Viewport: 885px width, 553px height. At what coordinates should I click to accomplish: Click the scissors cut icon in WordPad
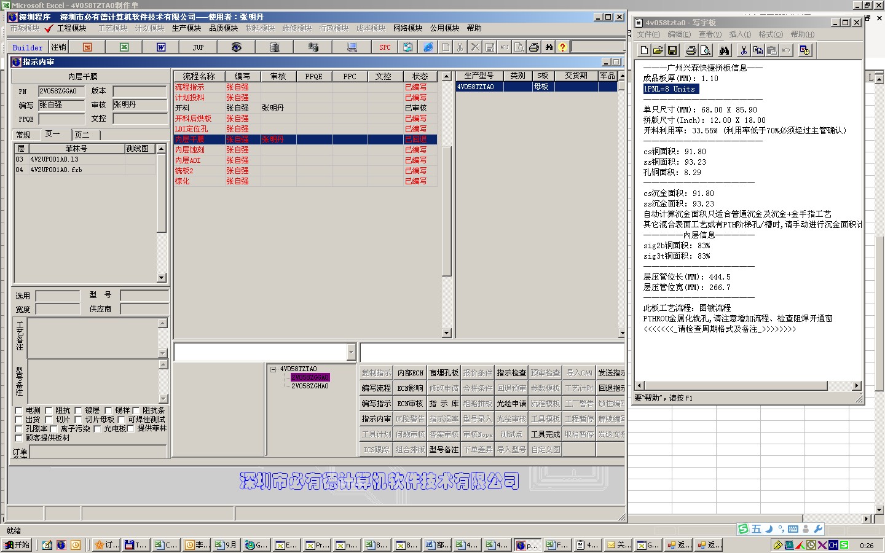[x=744, y=50]
